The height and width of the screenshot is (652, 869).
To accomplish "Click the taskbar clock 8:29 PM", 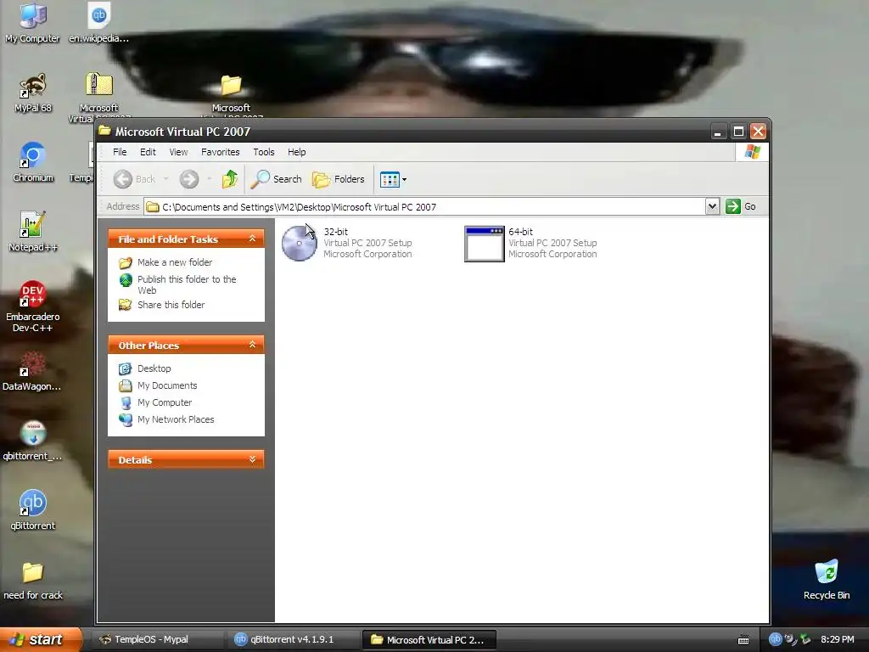I will pos(837,639).
